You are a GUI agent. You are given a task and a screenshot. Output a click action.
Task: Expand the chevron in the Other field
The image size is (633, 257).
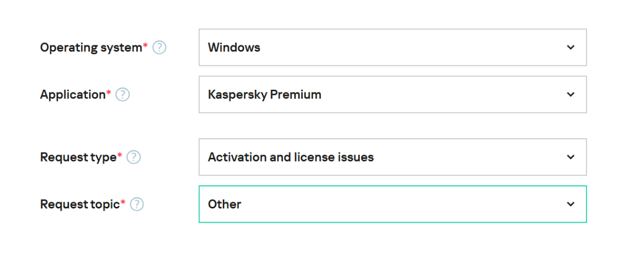tap(570, 204)
